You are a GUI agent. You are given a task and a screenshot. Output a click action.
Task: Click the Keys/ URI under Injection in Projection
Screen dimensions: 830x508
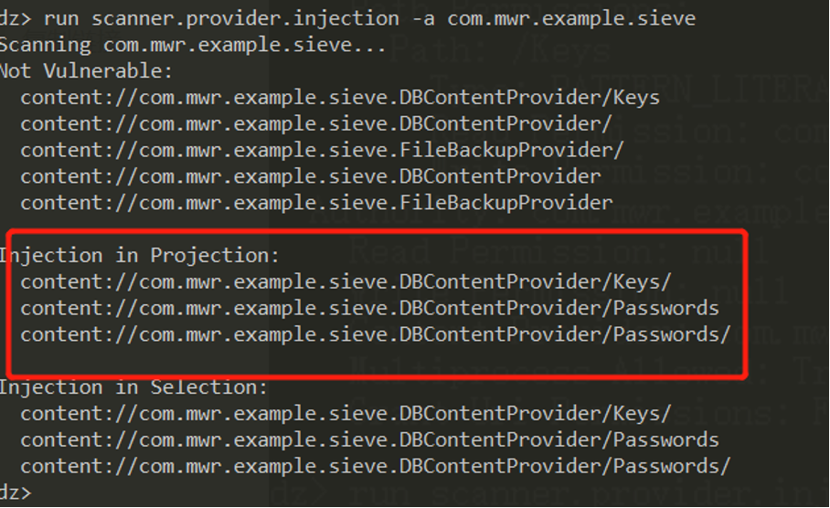pos(346,282)
